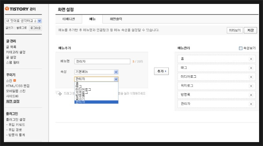Viewport: 263px width, 146px height.
Task: Open HTML/CSS 편집 in sidebar
Action: (x=18, y=86)
